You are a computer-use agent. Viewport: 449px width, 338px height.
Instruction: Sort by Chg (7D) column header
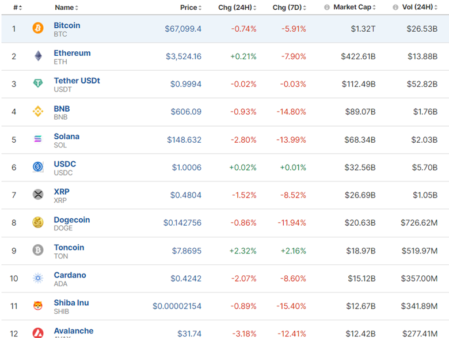tap(289, 7)
